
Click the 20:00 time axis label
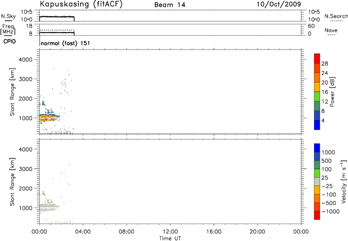coord(258,232)
